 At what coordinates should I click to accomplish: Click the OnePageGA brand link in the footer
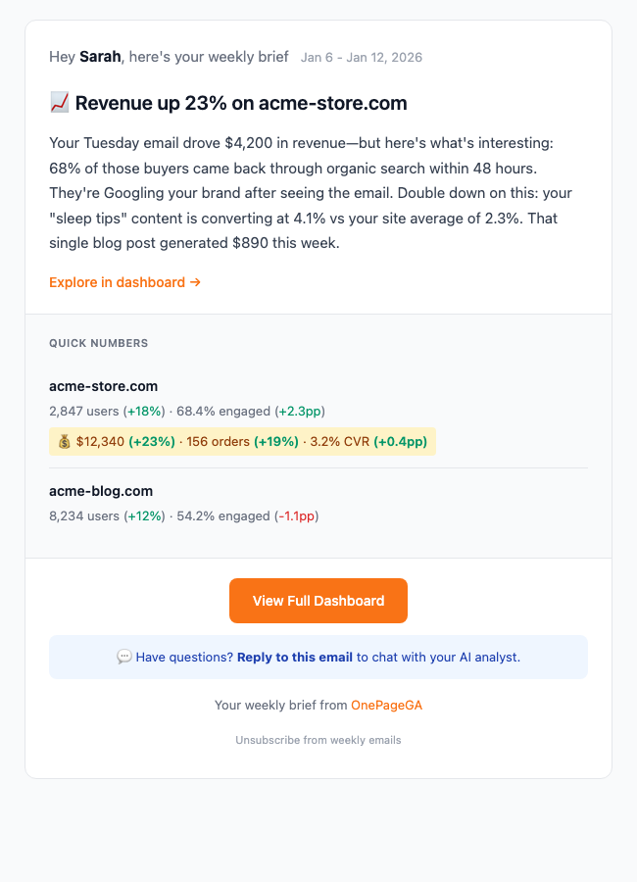(386, 705)
